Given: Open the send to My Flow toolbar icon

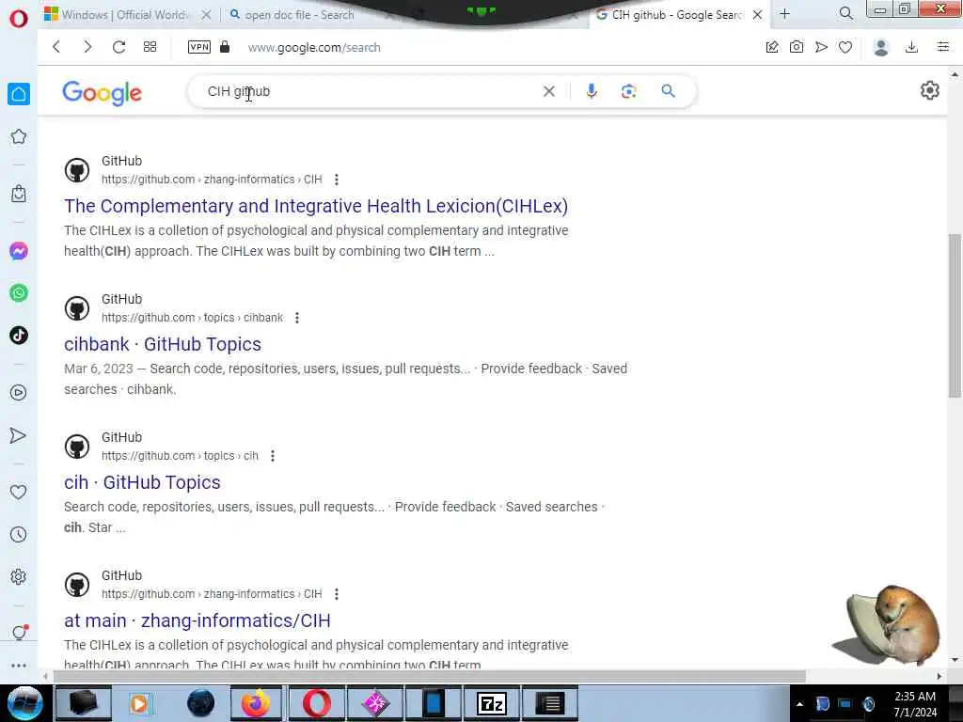Looking at the screenshot, I should (x=821, y=47).
